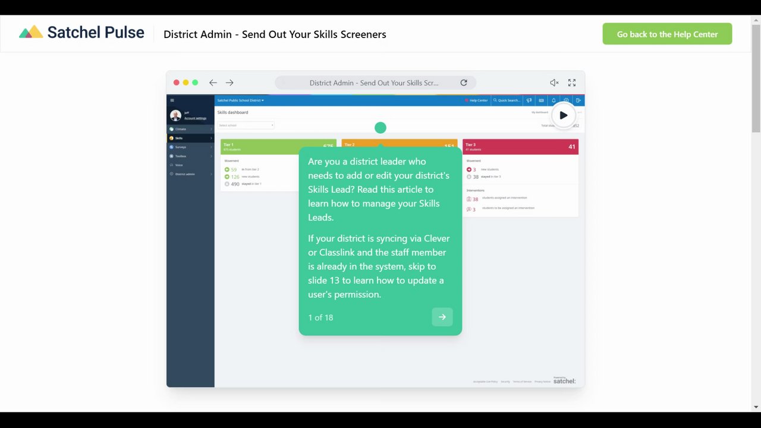The height and width of the screenshot is (428, 761).
Task: Expand Toolbox chevron arrow
Action: coord(211,156)
